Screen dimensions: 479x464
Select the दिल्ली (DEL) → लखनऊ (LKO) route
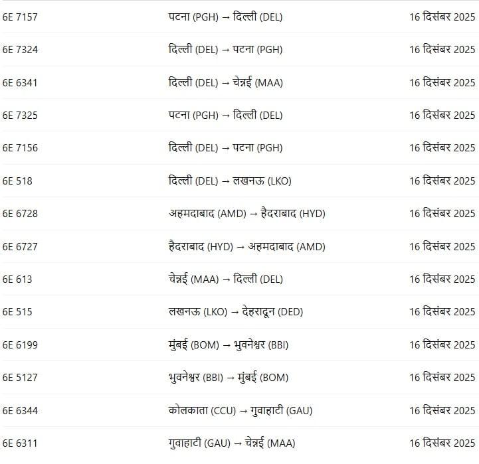pyautogui.click(x=230, y=181)
